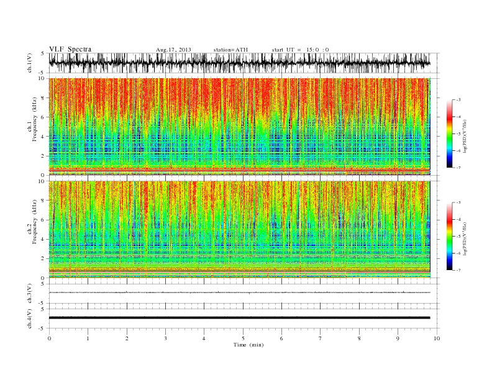The width and height of the screenshot is (492, 380).
Task: Click the "Time (min)" axis title
Action: point(248,345)
